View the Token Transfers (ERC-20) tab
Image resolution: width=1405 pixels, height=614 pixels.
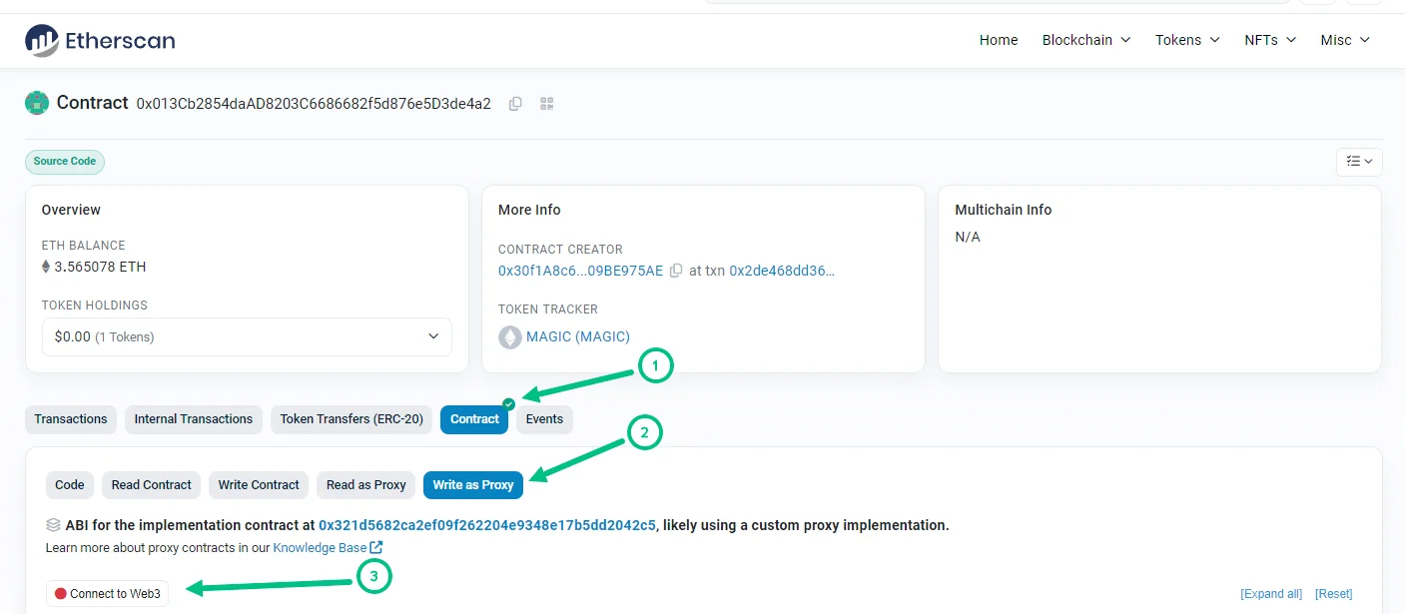pyautogui.click(x=351, y=419)
